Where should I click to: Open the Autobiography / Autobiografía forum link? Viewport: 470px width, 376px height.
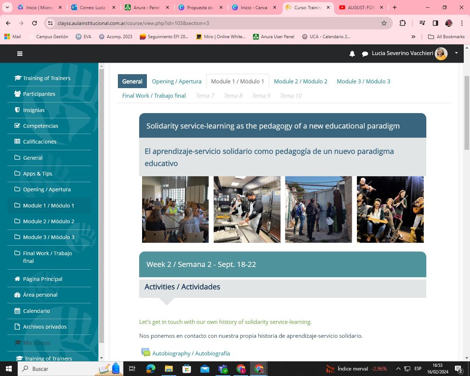[191, 353]
